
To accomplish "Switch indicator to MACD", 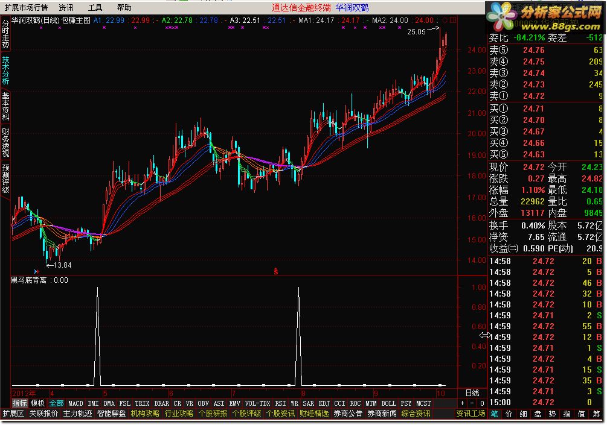I will (x=75, y=403).
